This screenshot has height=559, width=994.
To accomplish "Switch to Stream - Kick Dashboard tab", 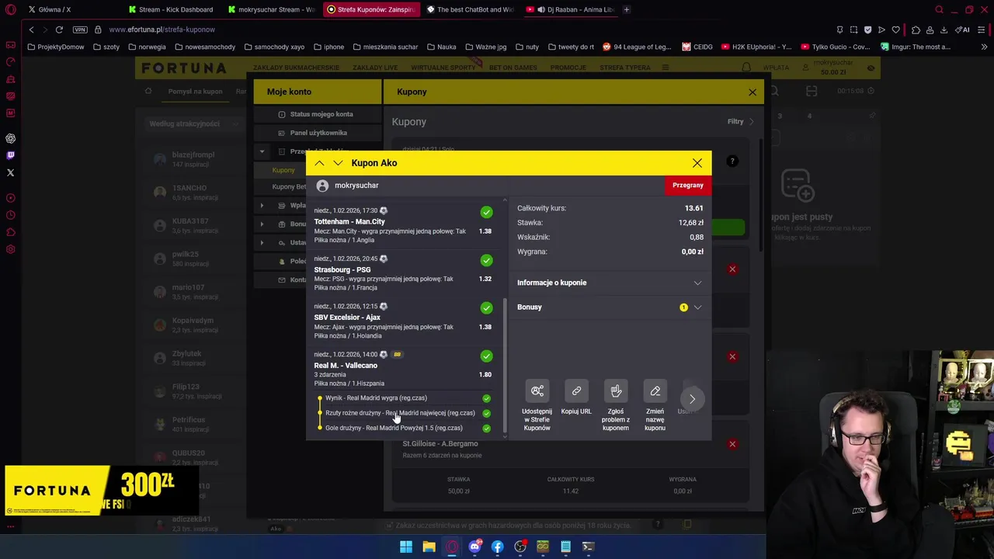I will click(175, 9).
